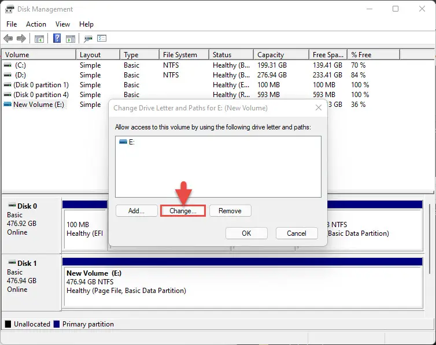
Task: Click the Back arrow toolbar icon
Action: click(8, 38)
